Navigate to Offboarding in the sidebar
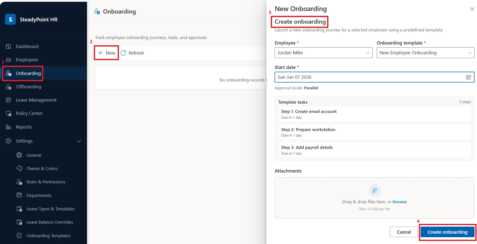Viewport: 477px width, 244px height. click(x=44, y=87)
